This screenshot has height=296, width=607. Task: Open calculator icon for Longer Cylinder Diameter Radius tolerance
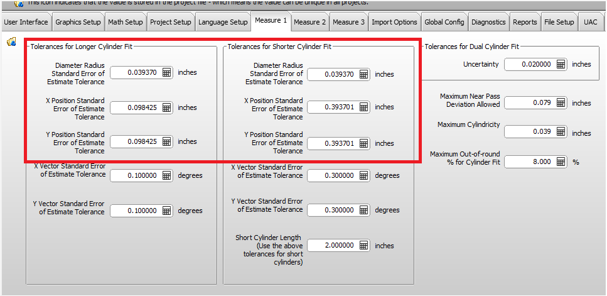pyautogui.click(x=167, y=72)
